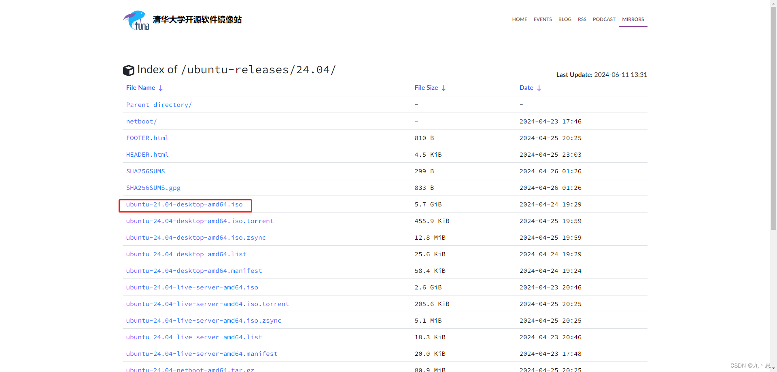The width and height of the screenshot is (777, 372).
Task: Open ubuntu-24.04-live-server-amd64.list
Action: tap(194, 337)
